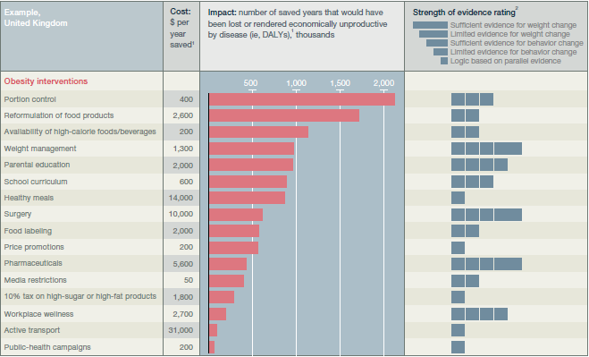
Task: Select the Healthy meals cost 14,000
Action: point(181,198)
